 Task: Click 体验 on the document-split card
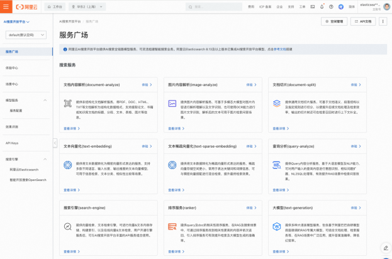tap(356, 85)
